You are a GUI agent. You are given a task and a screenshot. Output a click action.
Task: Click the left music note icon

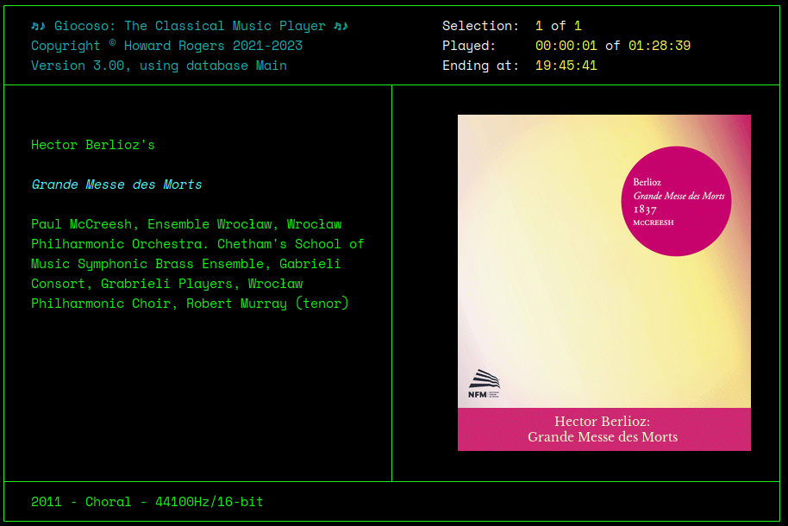(x=39, y=26)
